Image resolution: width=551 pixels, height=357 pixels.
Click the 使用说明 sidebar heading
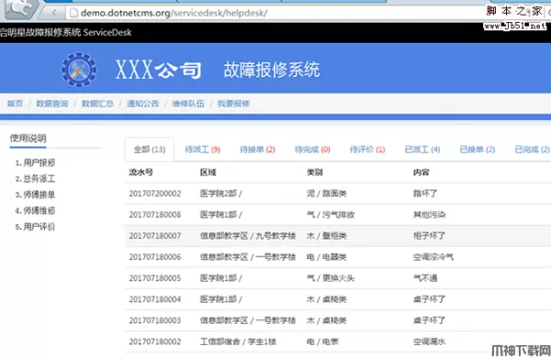(x=28, y=139)
